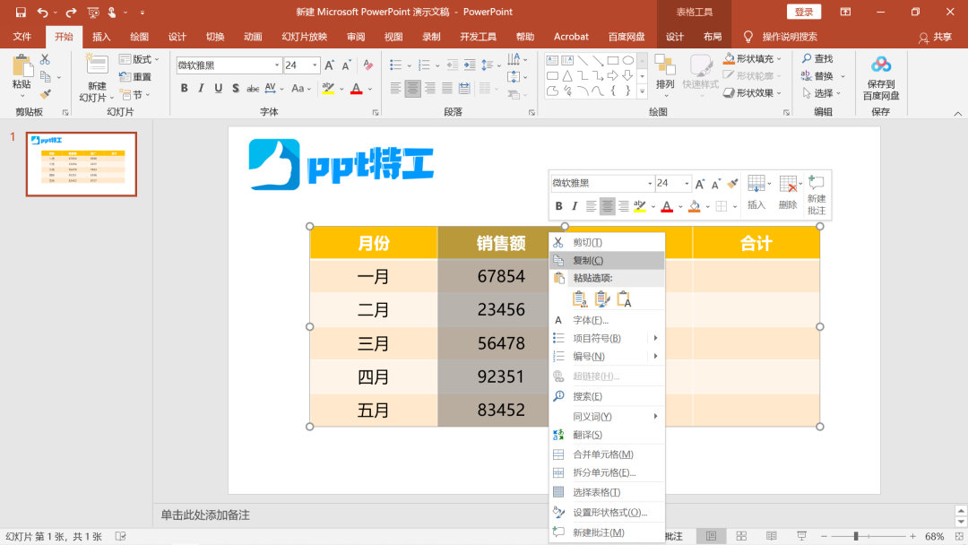This screenshot has height=545, width=968.
Task: Choose 设置形状格式(O) in context menu
Action: click(x=607, y=513)
